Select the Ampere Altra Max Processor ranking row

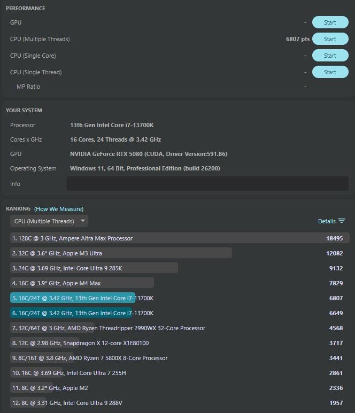180,238
